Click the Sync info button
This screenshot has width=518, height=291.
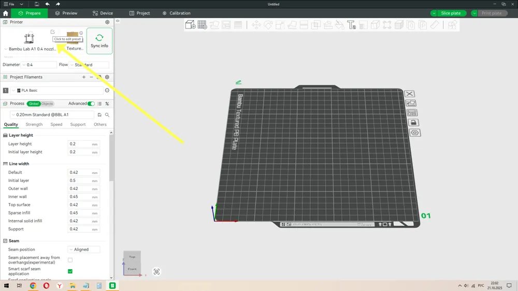[x=99, y=41]
